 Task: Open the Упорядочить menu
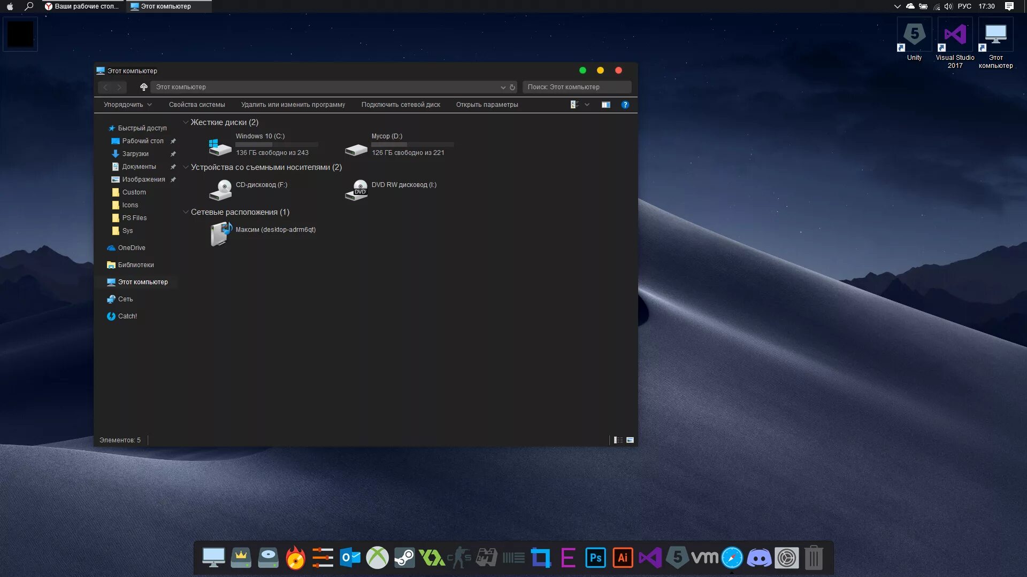coord(127,105)
